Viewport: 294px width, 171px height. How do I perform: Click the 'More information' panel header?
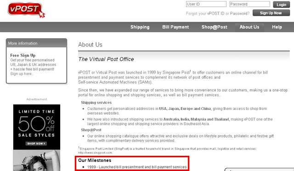36,43
